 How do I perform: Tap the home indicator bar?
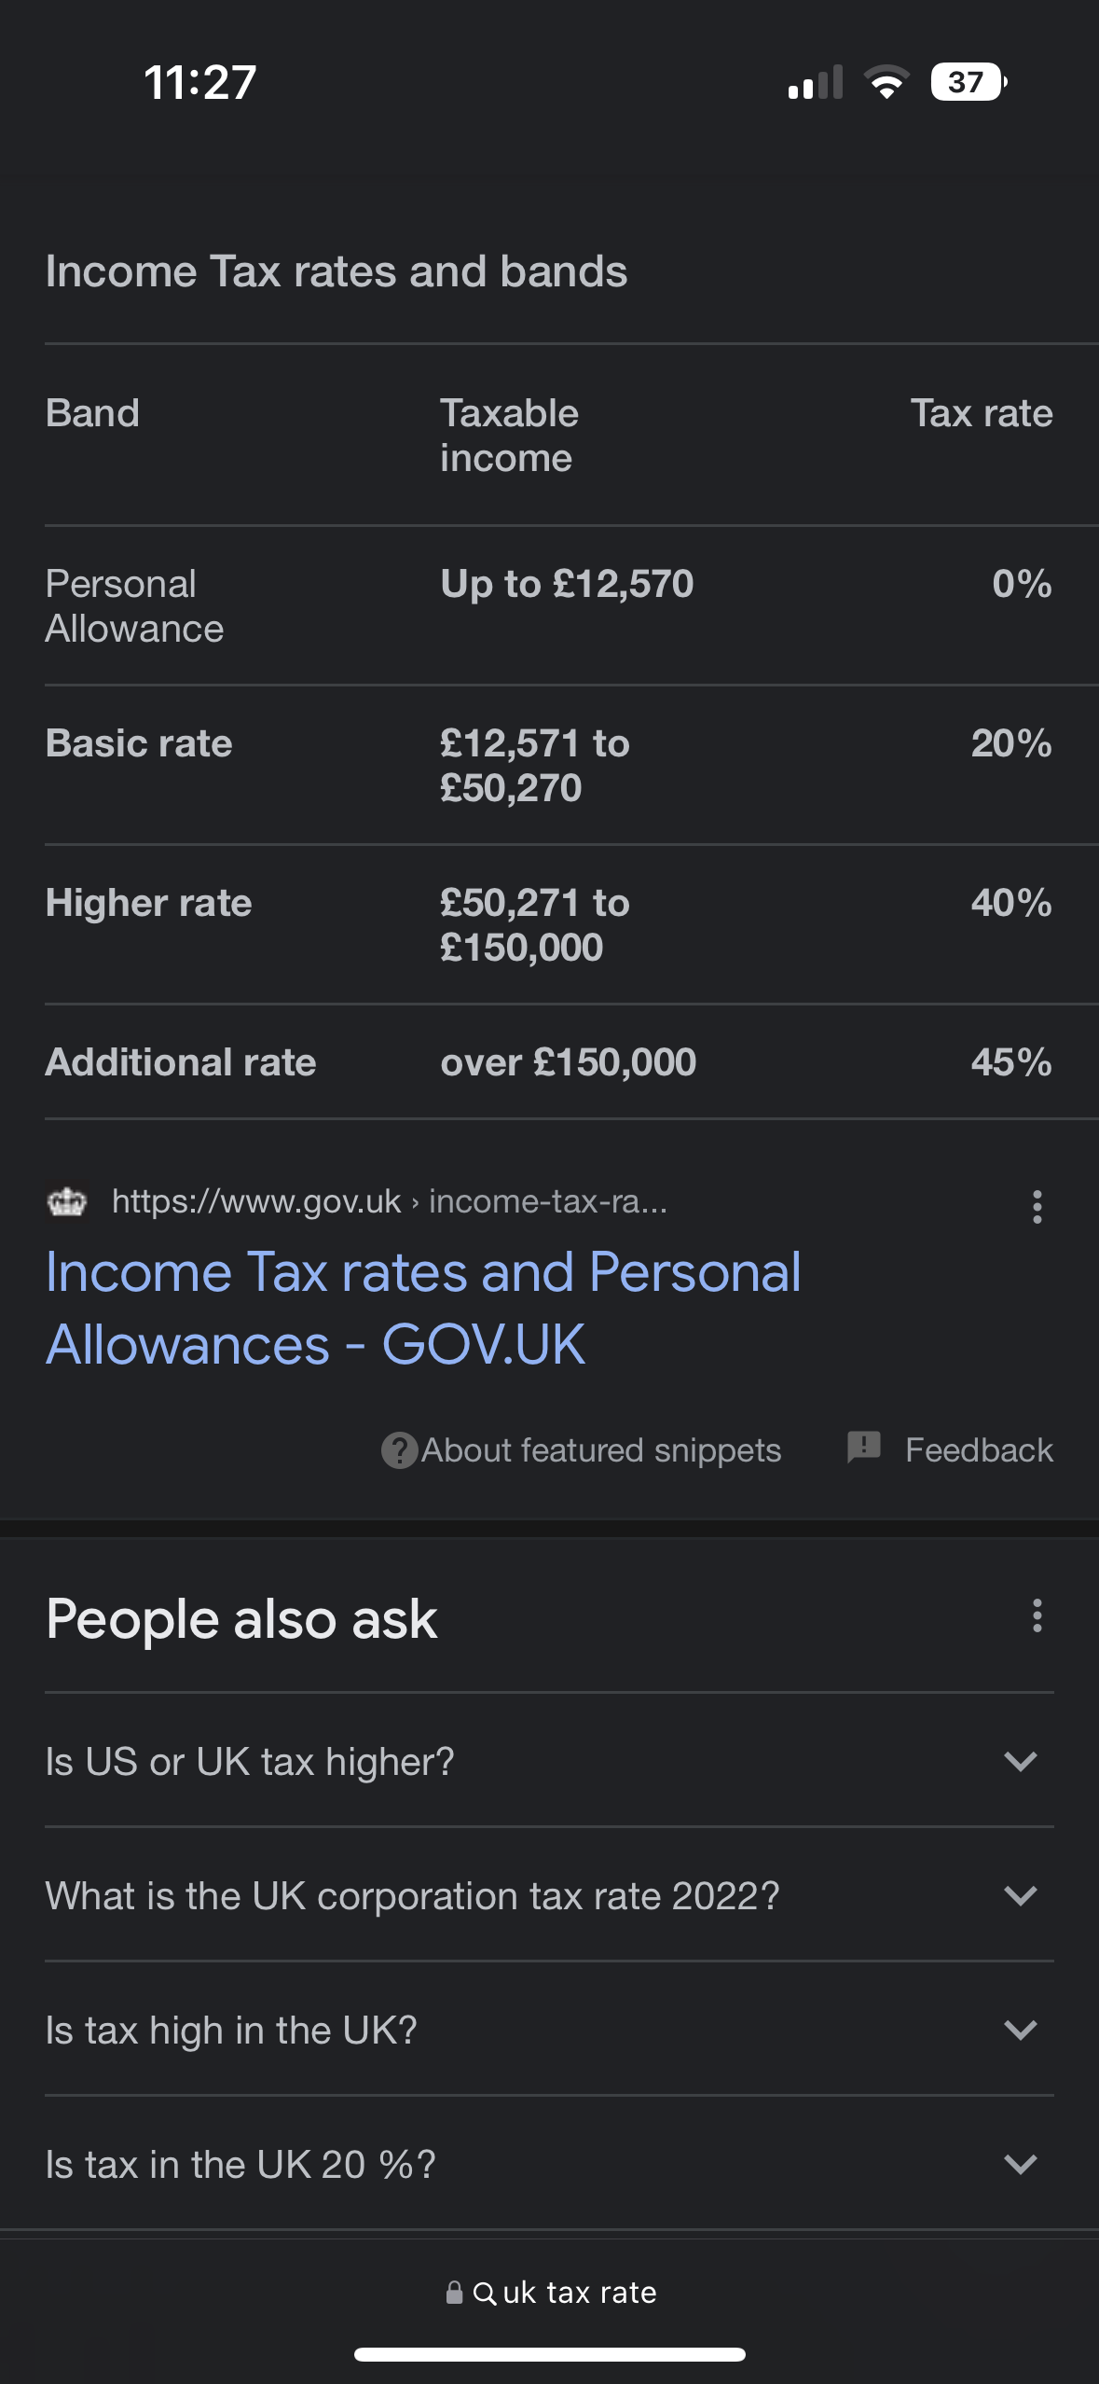click(550, 2354)
